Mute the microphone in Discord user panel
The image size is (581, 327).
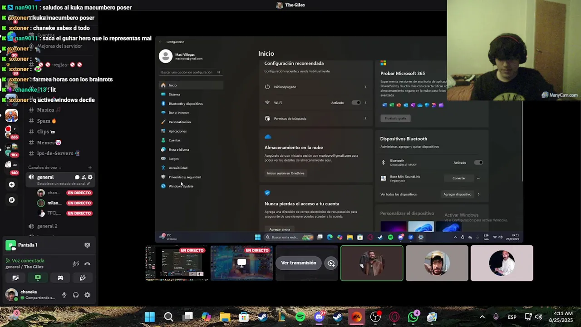click(64, 295)
